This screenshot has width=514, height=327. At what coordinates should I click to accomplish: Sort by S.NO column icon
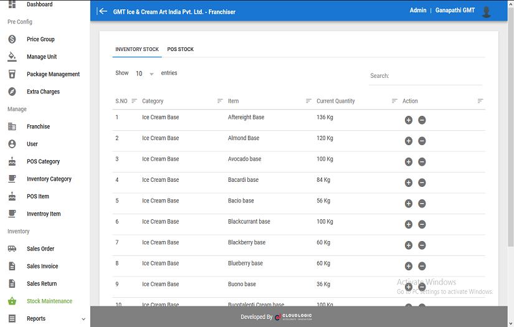click(134, 101)
